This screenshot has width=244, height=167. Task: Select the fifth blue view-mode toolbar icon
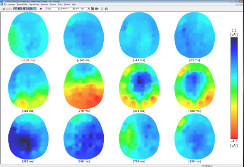pyautogui.click(x=34, y=9)
